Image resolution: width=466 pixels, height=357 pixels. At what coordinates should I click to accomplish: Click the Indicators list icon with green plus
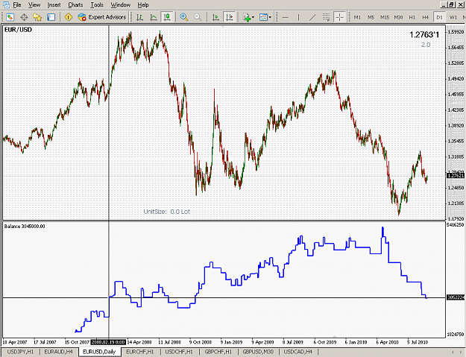pos(247,17)
